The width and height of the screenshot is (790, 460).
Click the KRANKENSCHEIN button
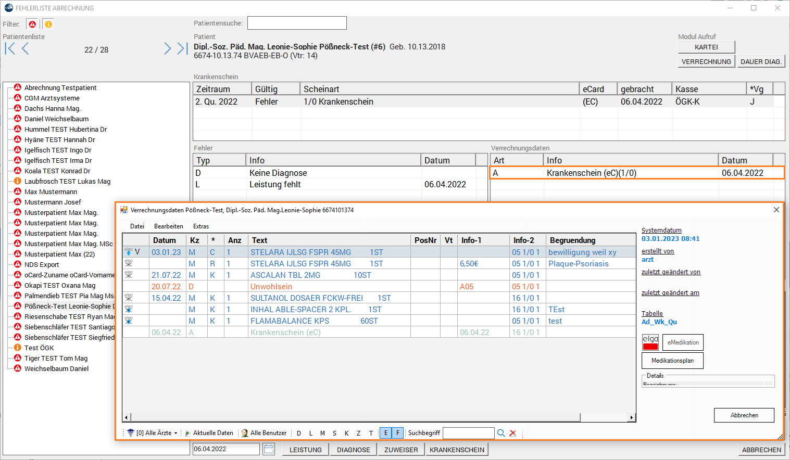457,450
